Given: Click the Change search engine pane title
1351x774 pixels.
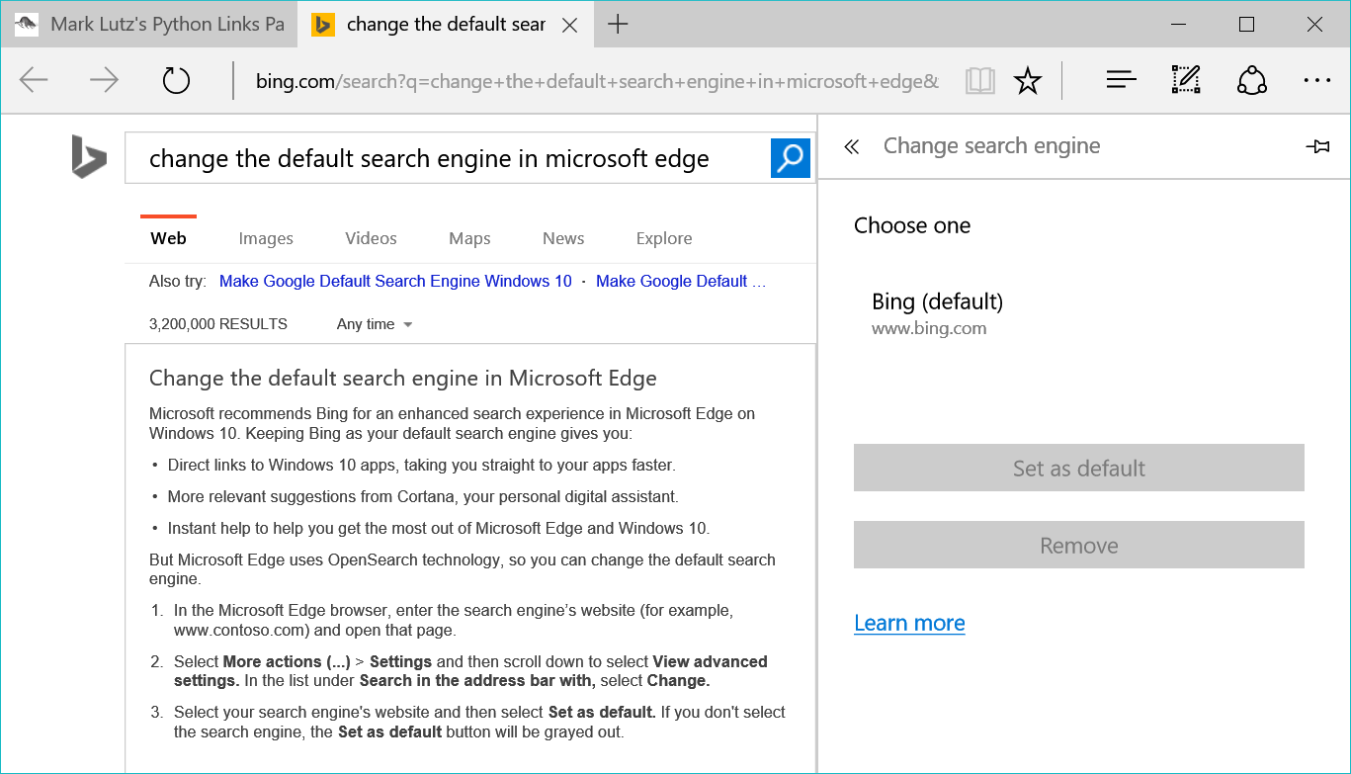Looking at the screenshot, I should pyautogui.click(x=991, y=146).
